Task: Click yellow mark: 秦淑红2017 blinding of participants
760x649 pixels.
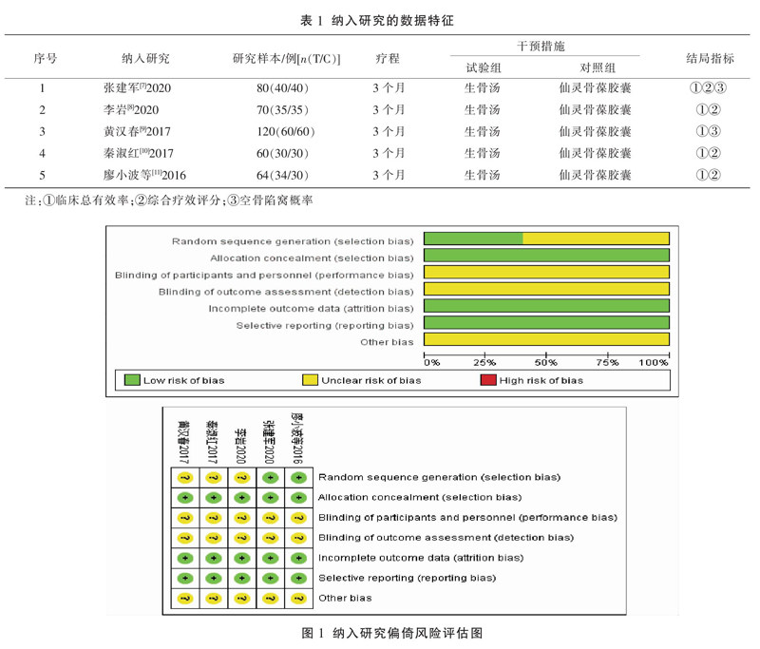Action: coord(213,518)
